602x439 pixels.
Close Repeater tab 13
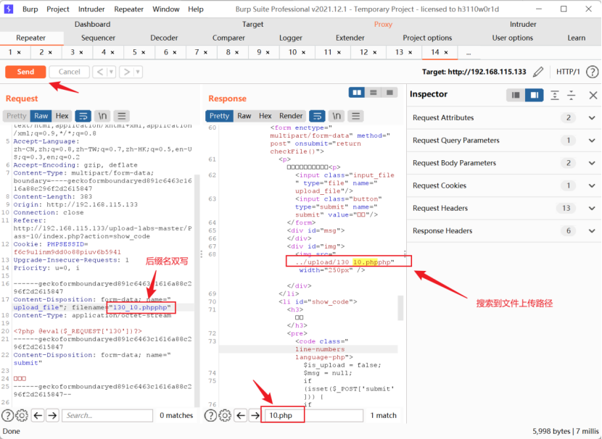click(x=410, y=52)
